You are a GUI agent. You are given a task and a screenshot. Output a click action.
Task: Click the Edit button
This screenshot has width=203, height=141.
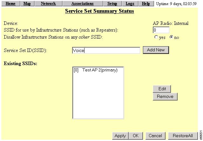coord(162,89)
